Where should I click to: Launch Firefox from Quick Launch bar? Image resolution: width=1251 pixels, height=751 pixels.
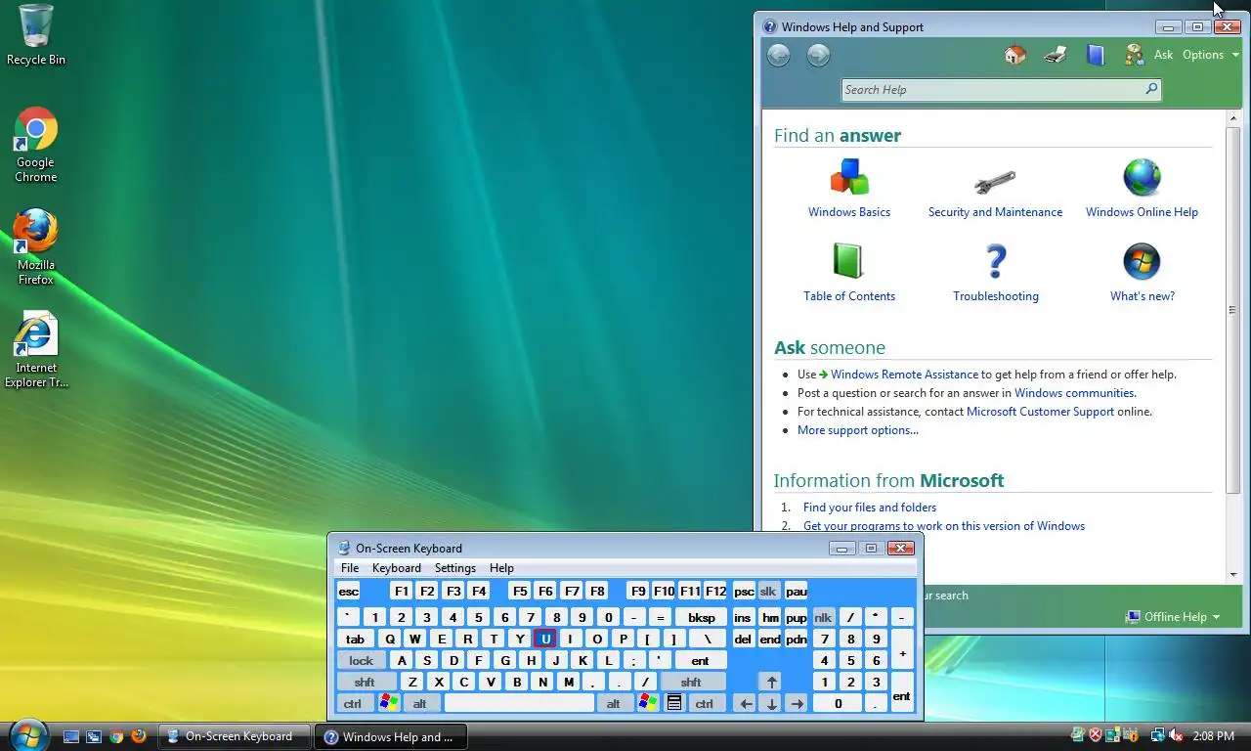pyautogui.click(x=139, y=736)
